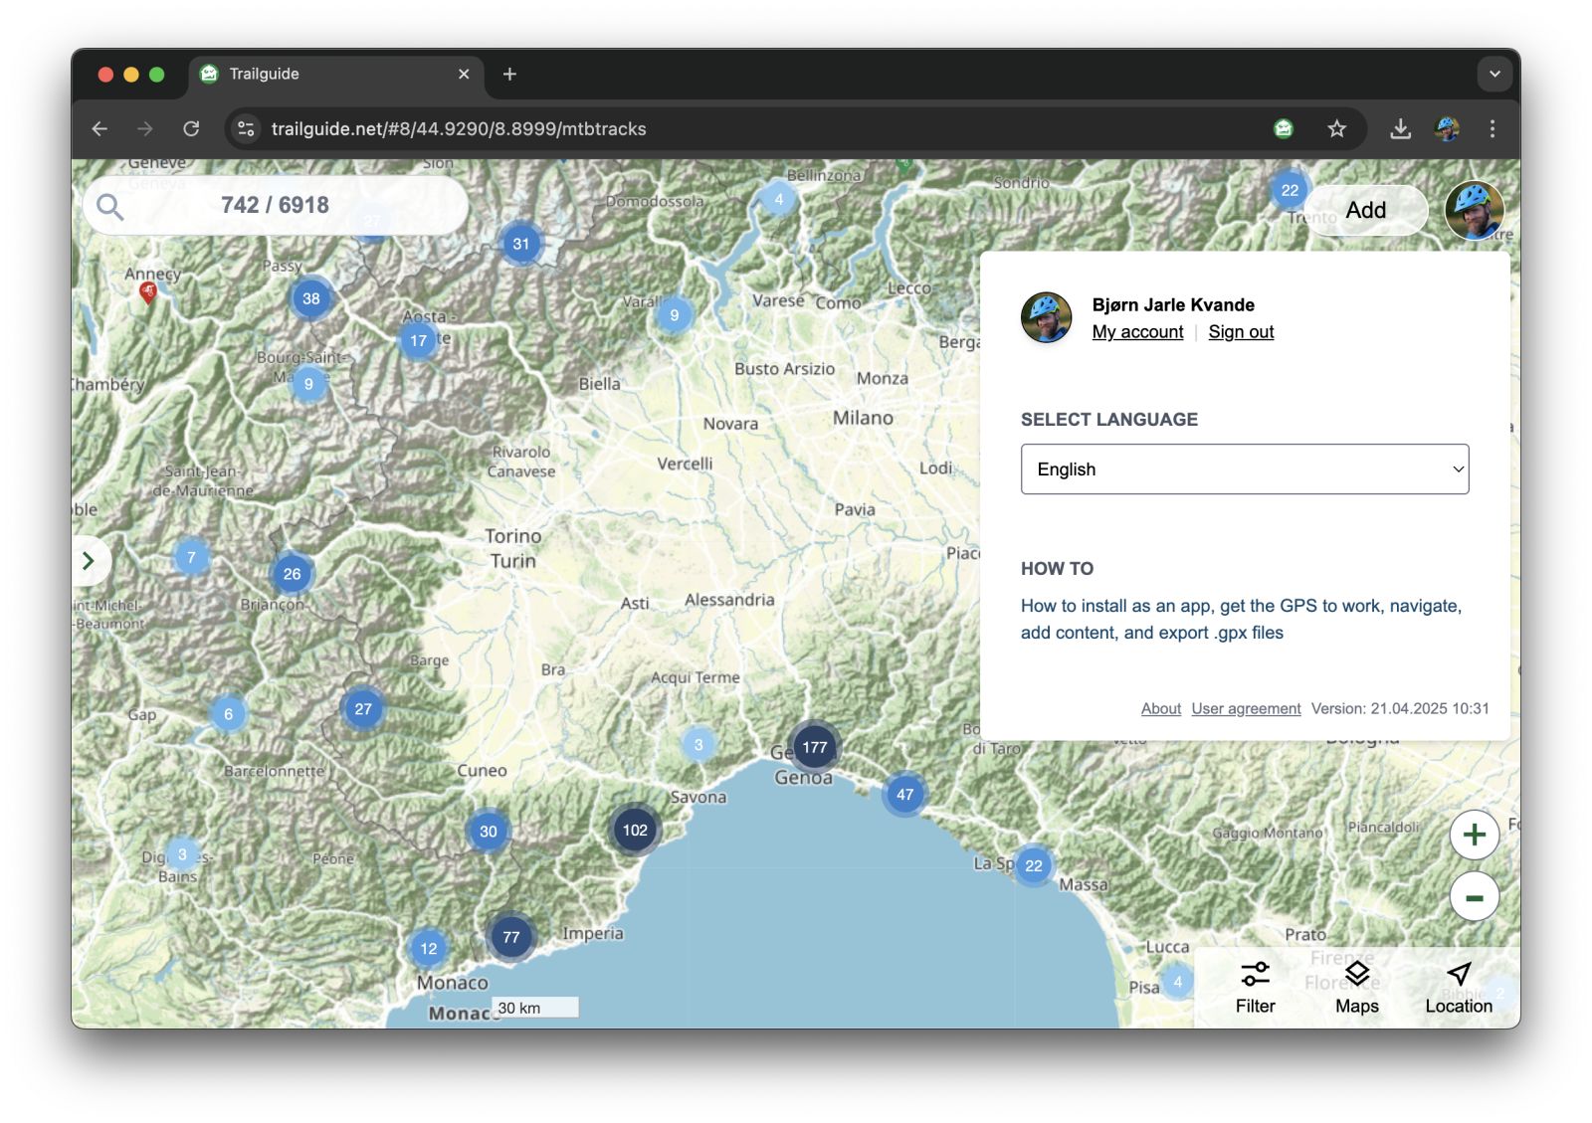Open the 27 trails cluster north of Cuneo
Viewport: 1592px width, 1123px height.
(x=363, y=709)
